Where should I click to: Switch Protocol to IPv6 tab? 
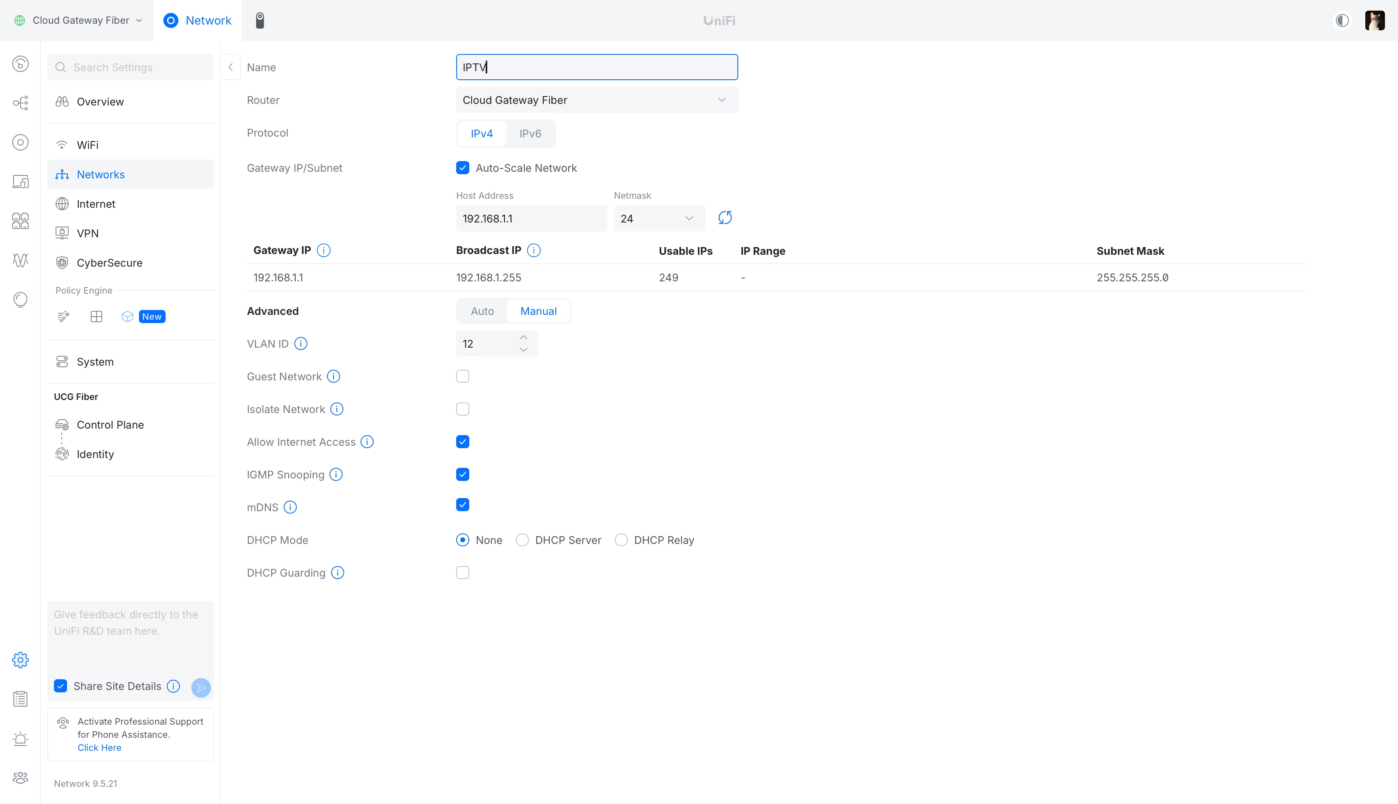[x=530, y=134]
